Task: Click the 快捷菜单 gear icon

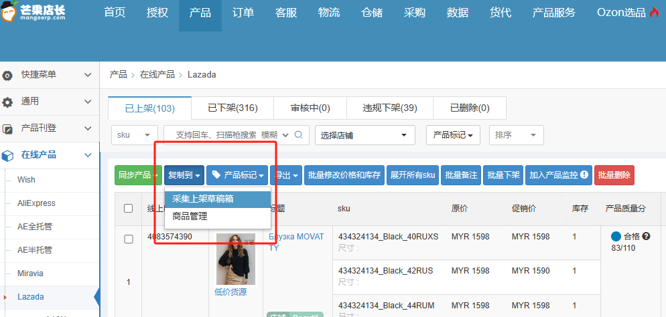Action: tap(7, 76)
